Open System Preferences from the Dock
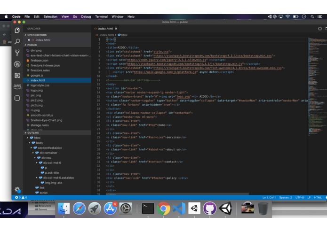 pos(125,208)
